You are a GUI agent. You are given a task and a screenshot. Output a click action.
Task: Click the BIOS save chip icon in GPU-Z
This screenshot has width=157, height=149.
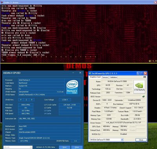(x=143, y=96)
